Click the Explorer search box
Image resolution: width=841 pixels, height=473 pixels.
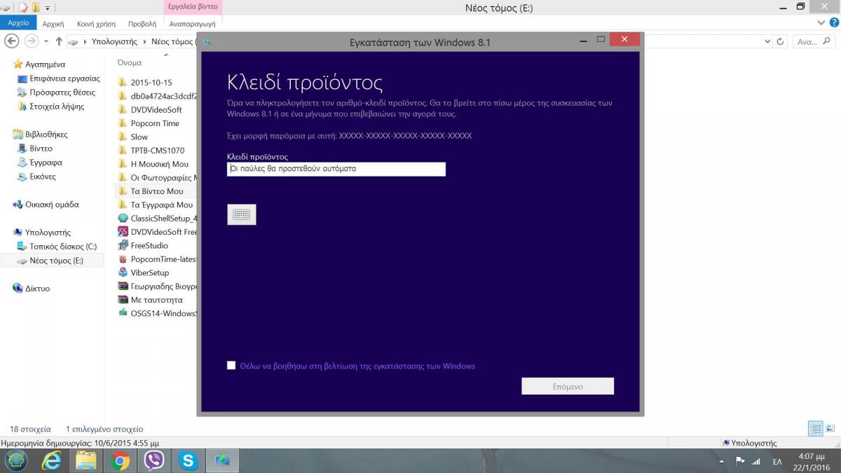[815, 42]
